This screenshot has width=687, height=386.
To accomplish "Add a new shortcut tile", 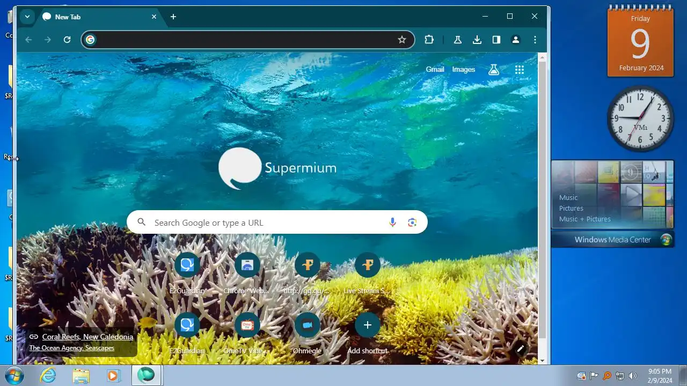I will tap(368, 334).
